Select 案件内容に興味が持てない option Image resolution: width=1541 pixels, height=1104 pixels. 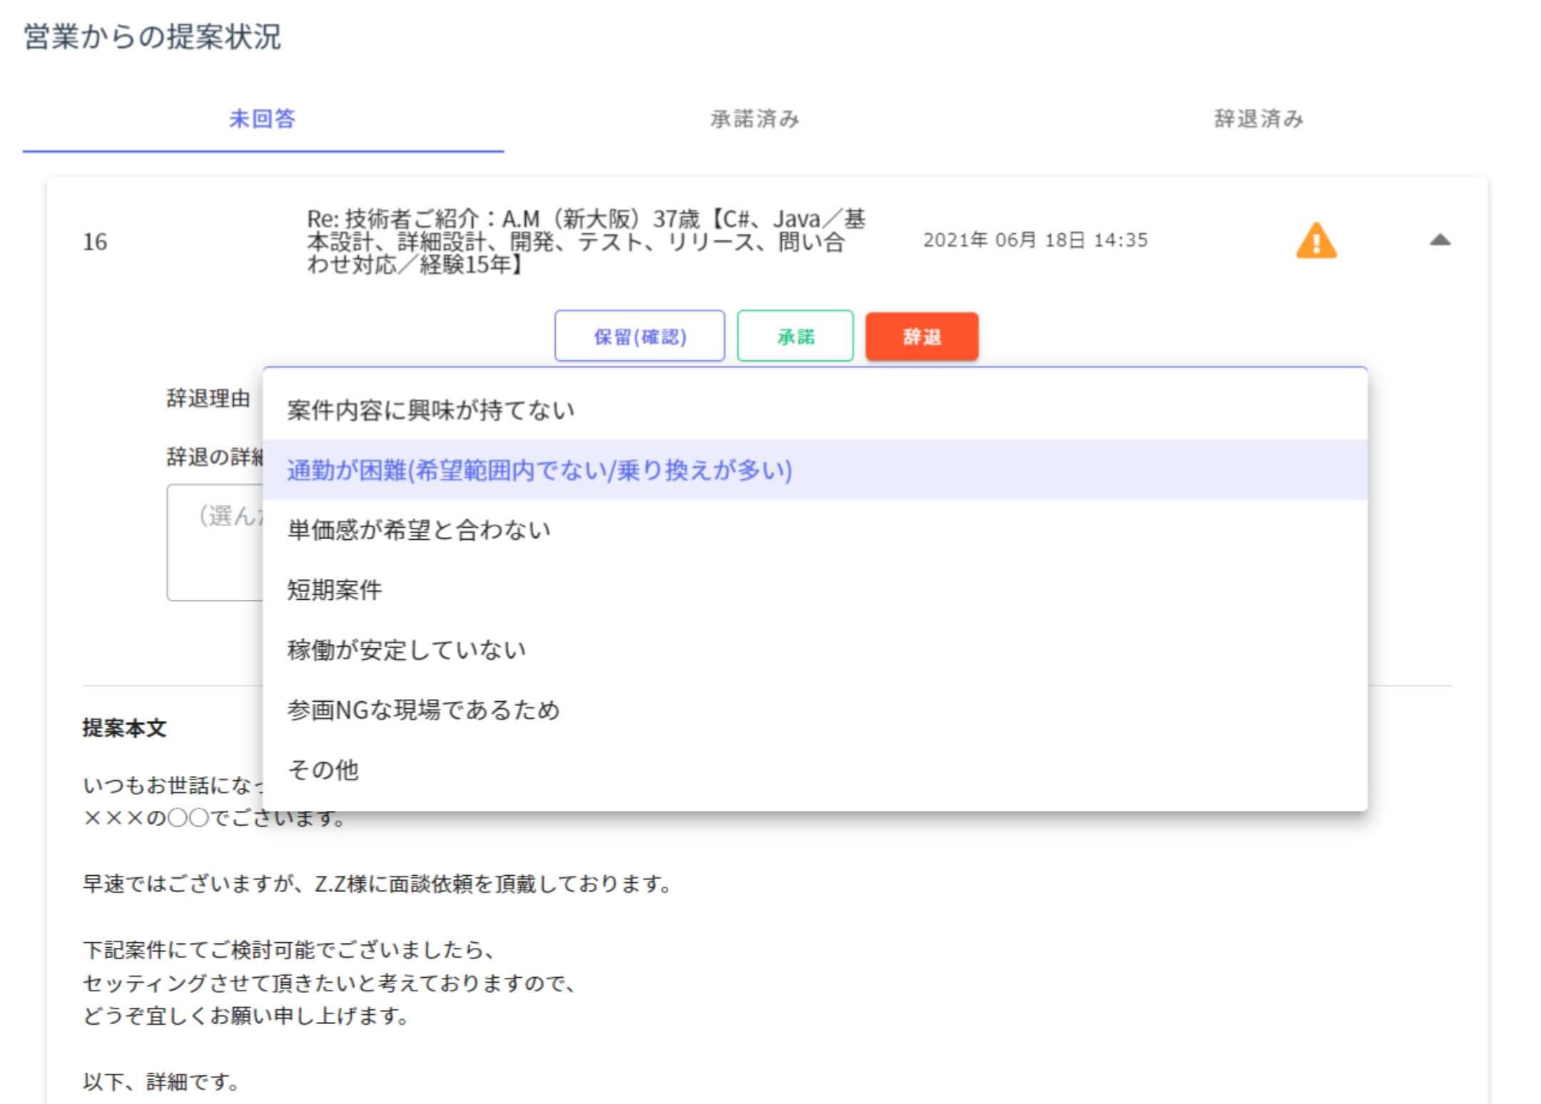(815, 410)
